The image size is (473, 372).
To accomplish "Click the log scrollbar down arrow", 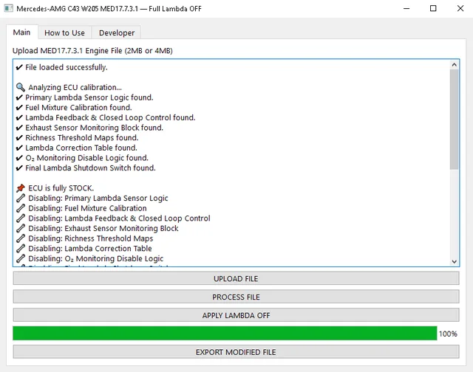I will (455, 262).
